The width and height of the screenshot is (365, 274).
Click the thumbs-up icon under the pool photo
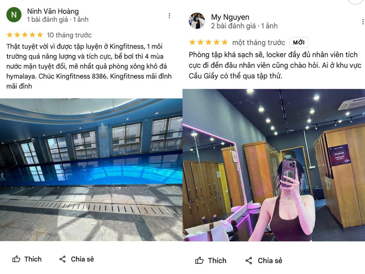(16, 259)
